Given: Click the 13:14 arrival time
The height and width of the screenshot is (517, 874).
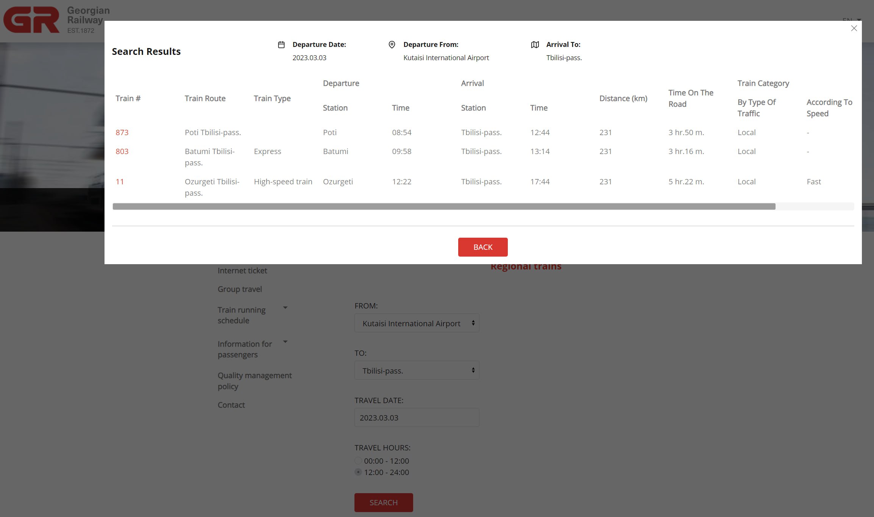Looking at the screenshot, I should point(540,151).
